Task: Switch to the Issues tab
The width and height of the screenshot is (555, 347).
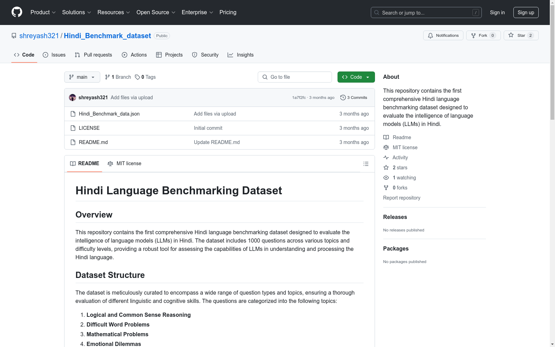Action: tap(54, 55)
